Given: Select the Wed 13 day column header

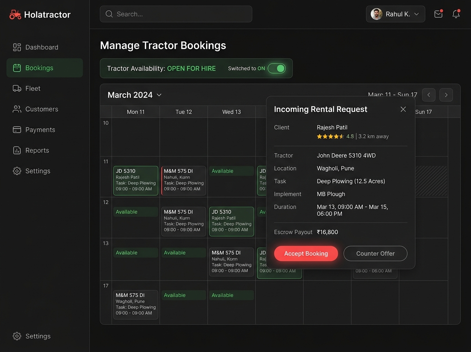Looking at the screenshot, I should [232, 112].
